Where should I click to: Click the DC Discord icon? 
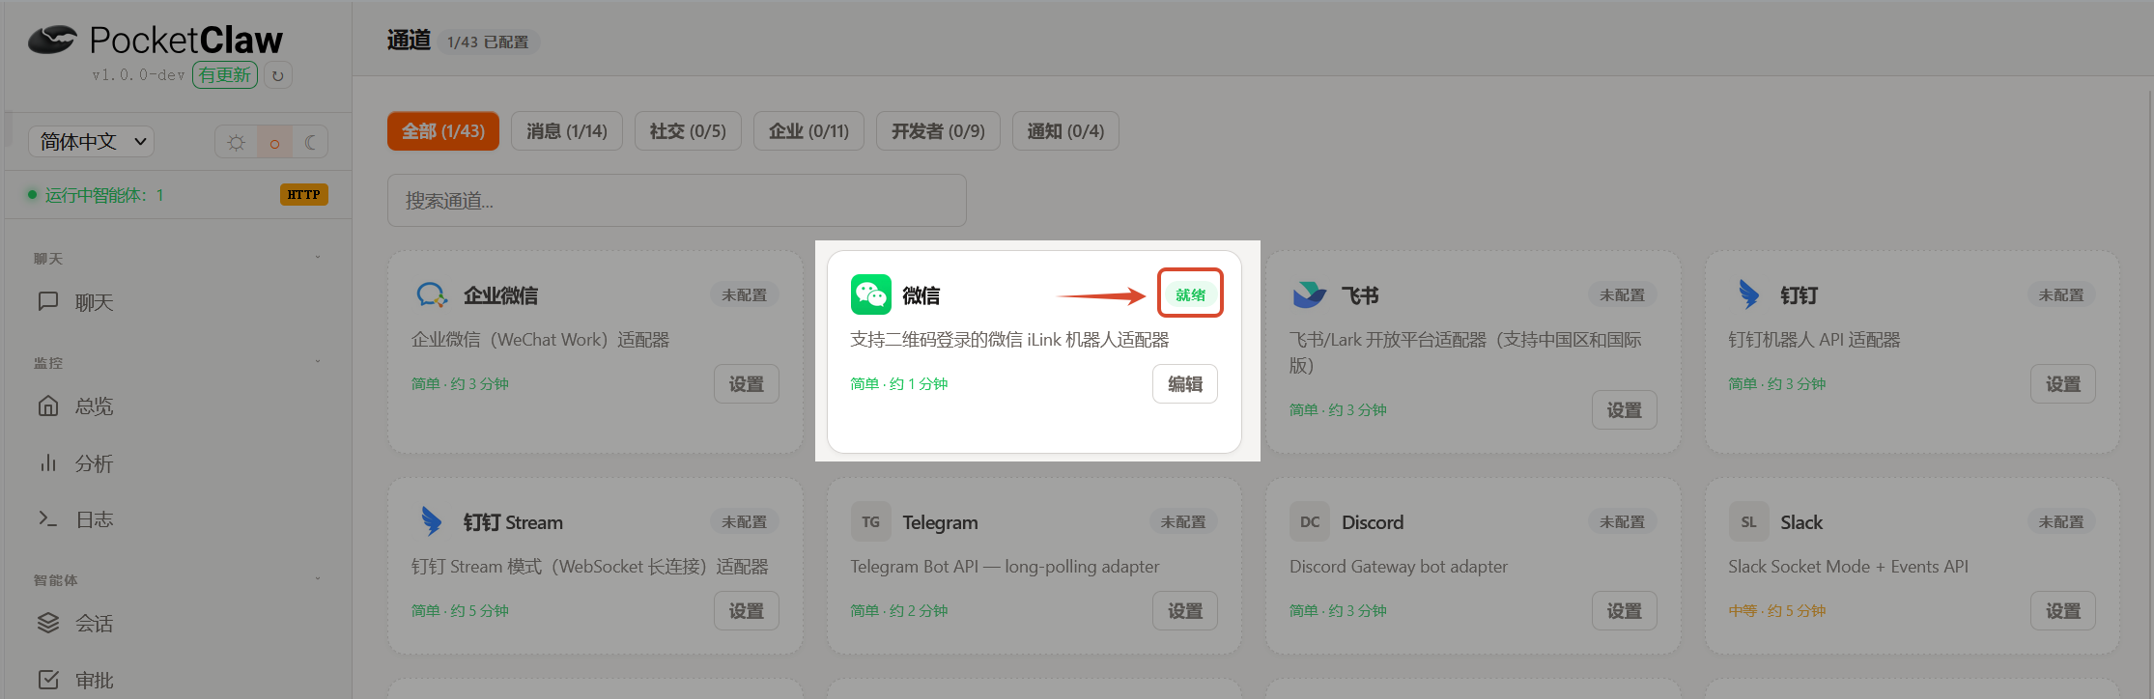pos(1310,521)
